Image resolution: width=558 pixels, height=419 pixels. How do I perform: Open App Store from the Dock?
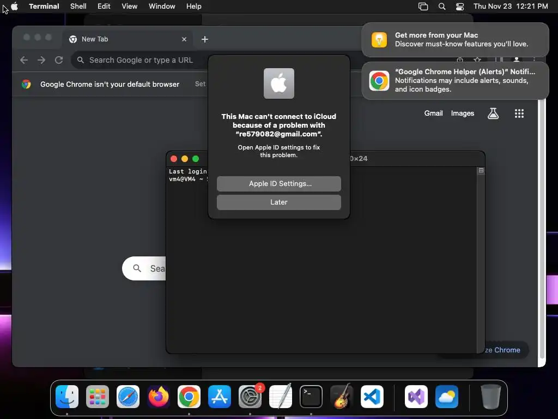pyautogui.click(x=220, y=397)
